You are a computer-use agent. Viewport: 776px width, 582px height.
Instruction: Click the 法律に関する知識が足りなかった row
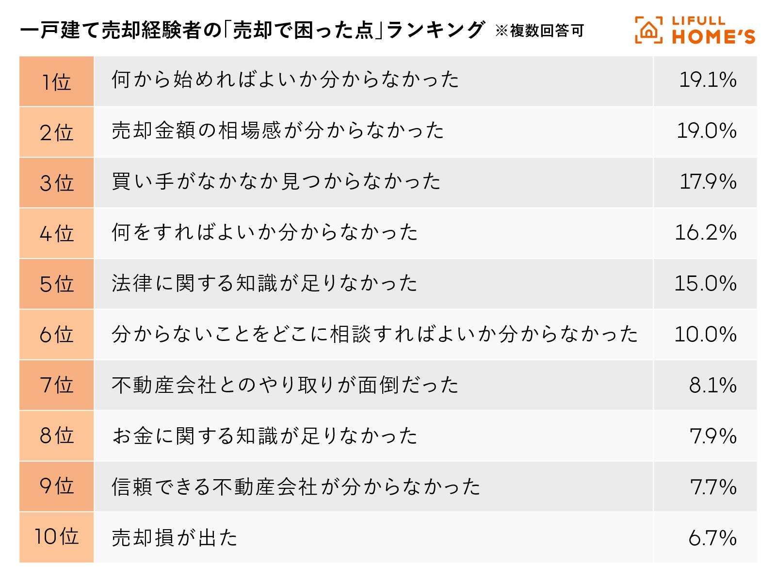click(x=264, y=284)
